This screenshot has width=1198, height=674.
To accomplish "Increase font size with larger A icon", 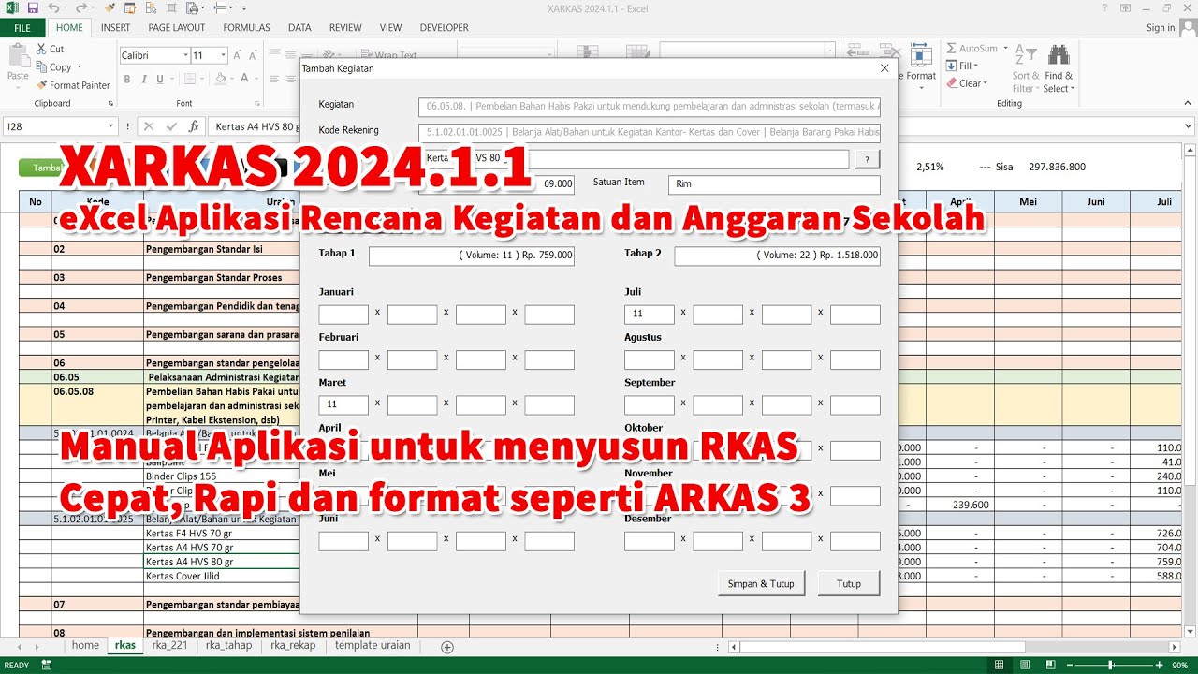I will click(240, 55).
